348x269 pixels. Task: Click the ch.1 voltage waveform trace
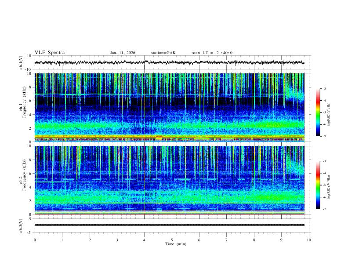pos(169,62)
